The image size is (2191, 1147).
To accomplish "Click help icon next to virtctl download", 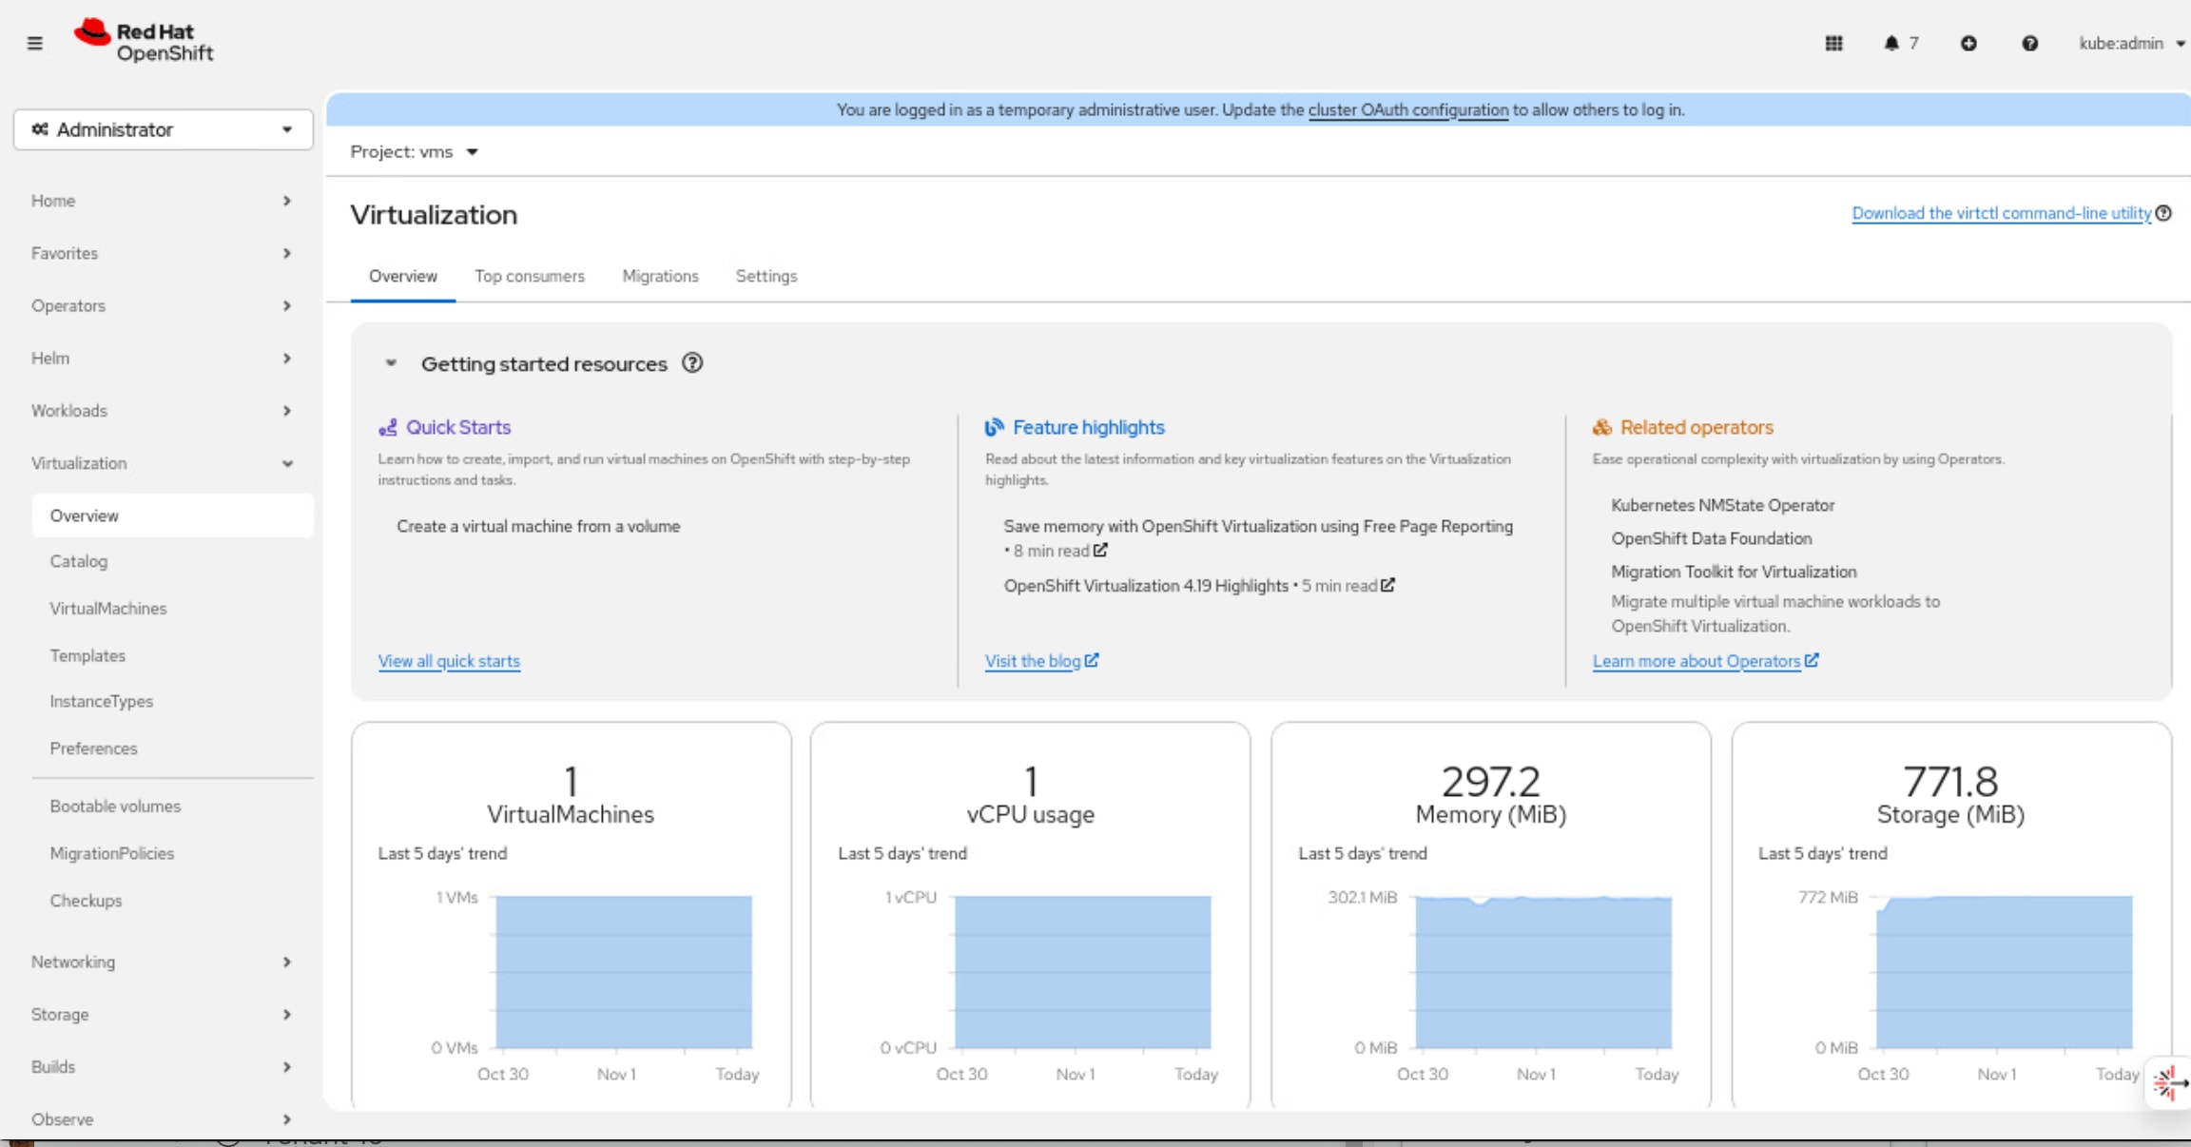I will pos(2164,213).
